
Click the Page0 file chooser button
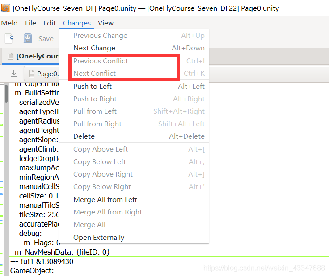[x=42, y=74]
